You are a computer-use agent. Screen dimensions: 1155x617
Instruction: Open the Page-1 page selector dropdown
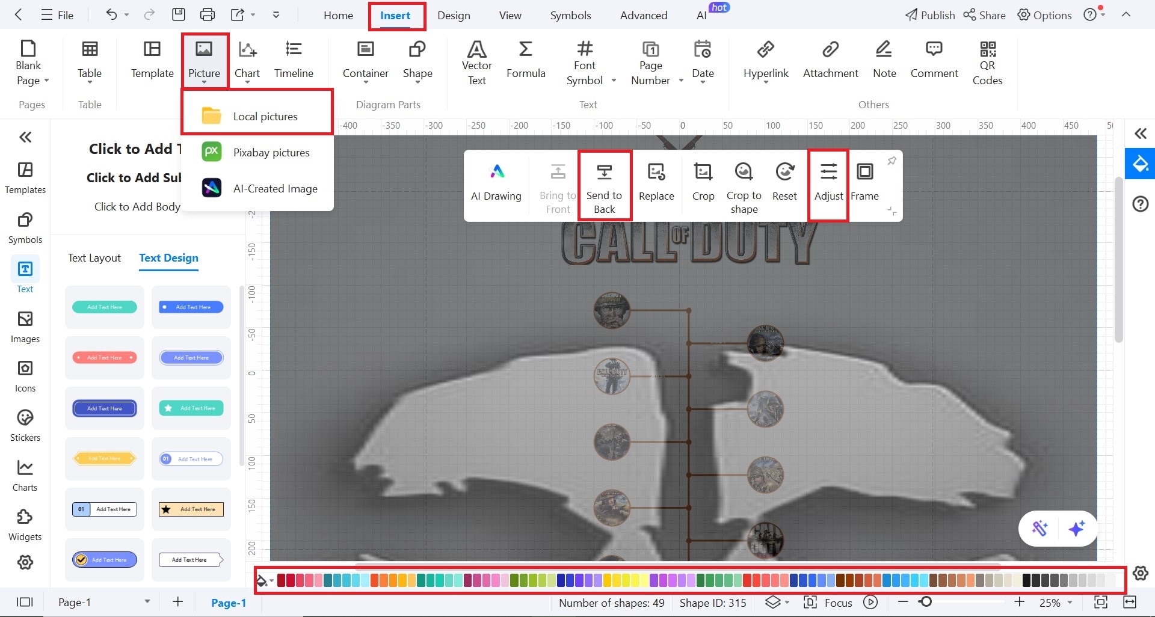click(147, 602)
